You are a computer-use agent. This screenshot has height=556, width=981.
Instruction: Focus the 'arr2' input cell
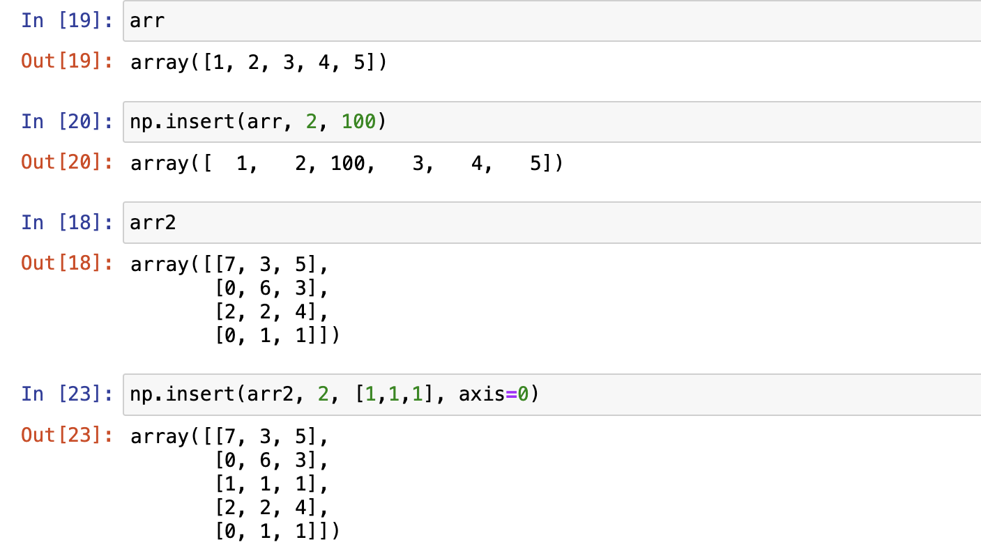551,223
